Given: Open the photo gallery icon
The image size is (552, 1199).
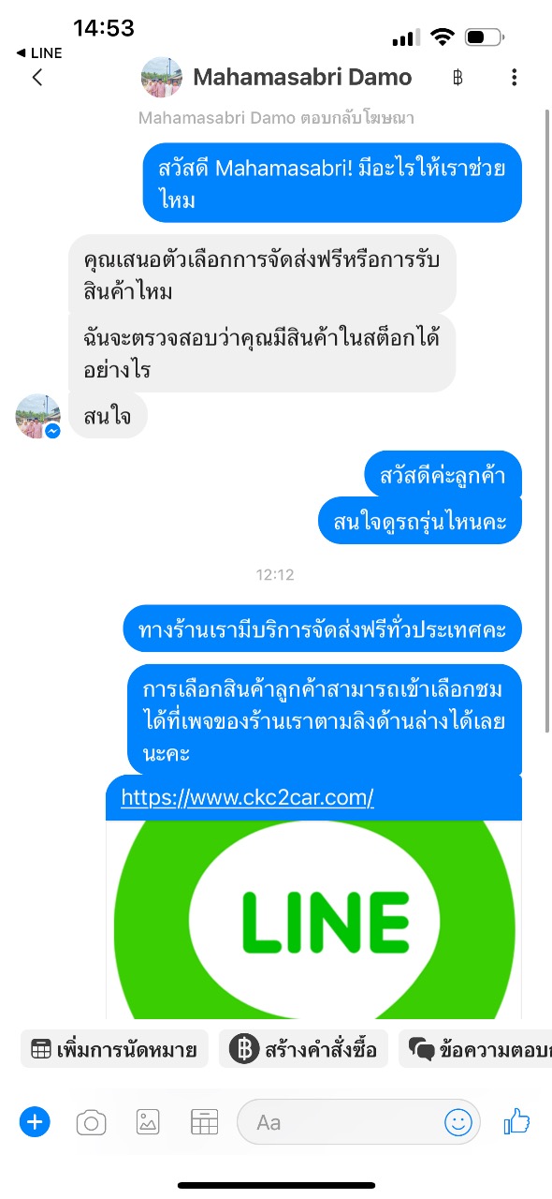Looking at the screenshot, I should 148,1121.
